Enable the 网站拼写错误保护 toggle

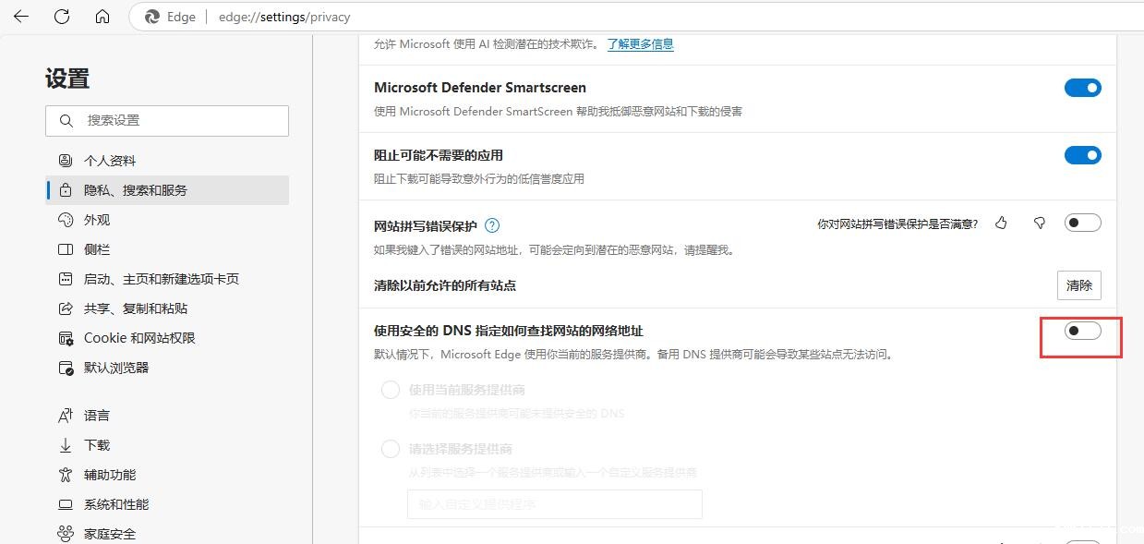(1083, 223)
